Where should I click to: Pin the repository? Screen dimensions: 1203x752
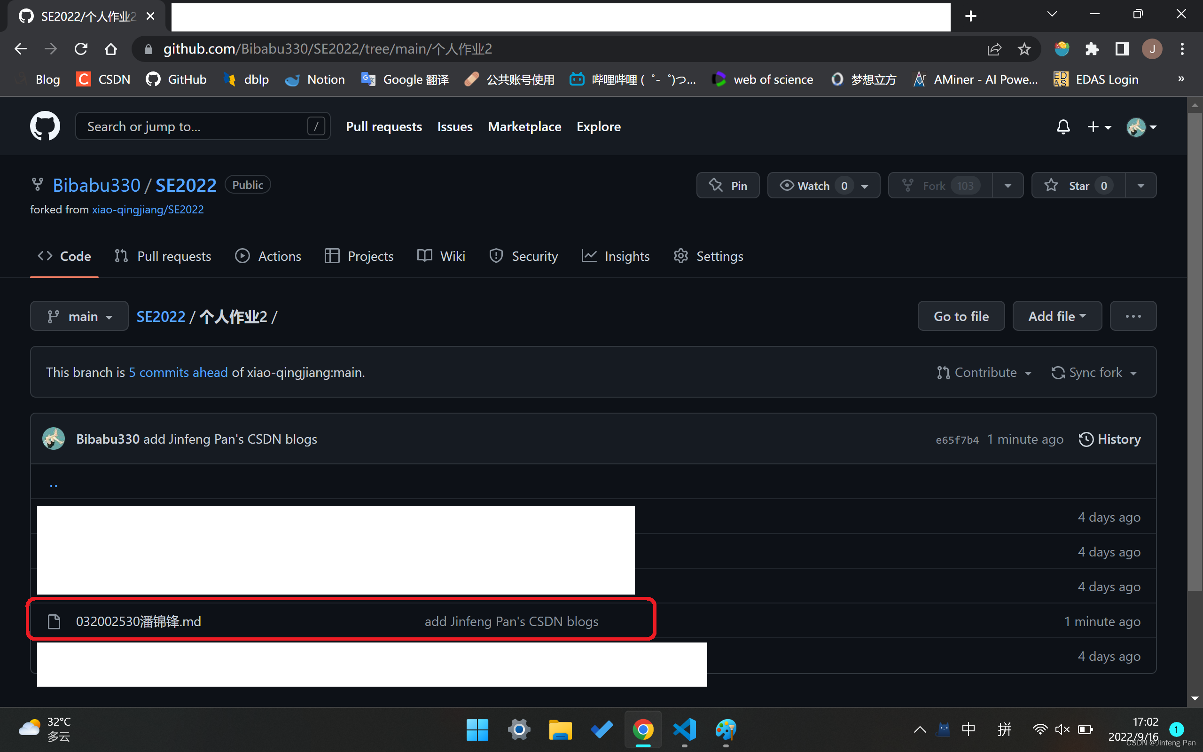[x=728, y=186]
